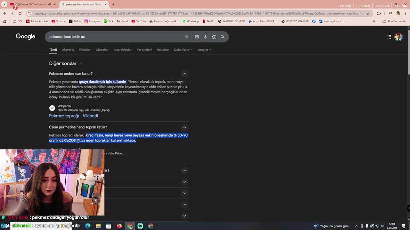The image size is (410, 230).
Task: Open the 'Diğer sorular' three-dot options
Action: (x=81, y=64)
